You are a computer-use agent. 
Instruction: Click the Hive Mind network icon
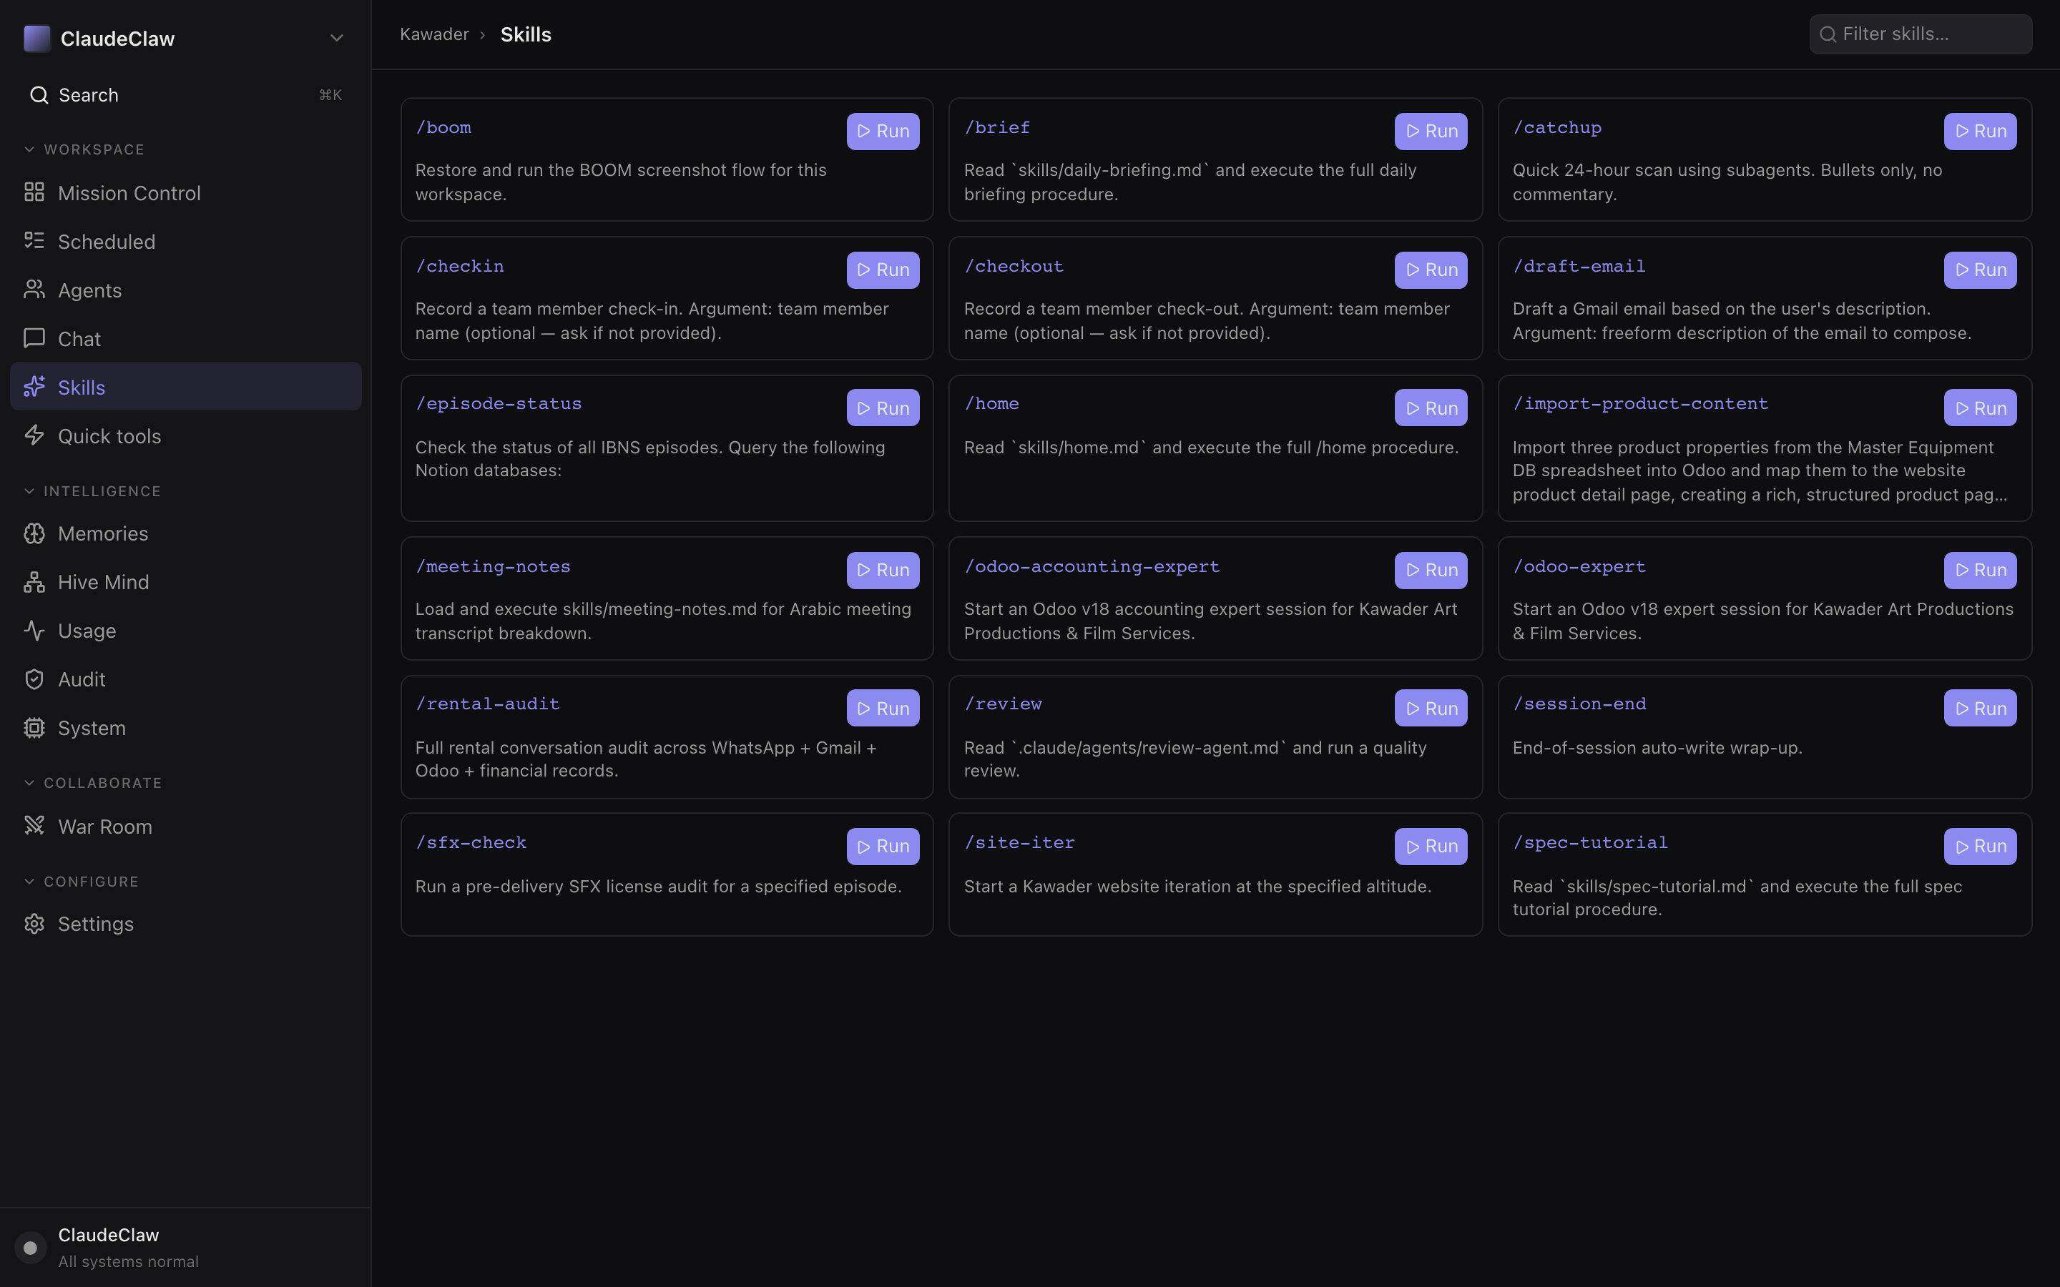click(34, 581)
